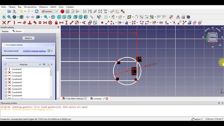Open dropdown beside solver refresh icon
Viewport: 224px width, 126px height.
pyautogui.click(x=51, y=51)
